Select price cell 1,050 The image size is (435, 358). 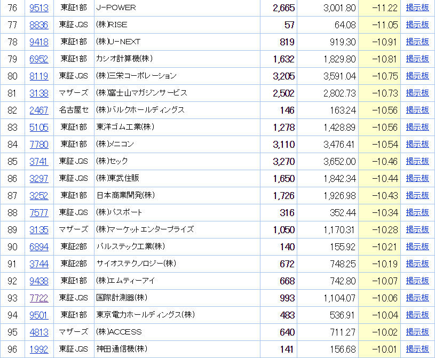tap(283, 230)
